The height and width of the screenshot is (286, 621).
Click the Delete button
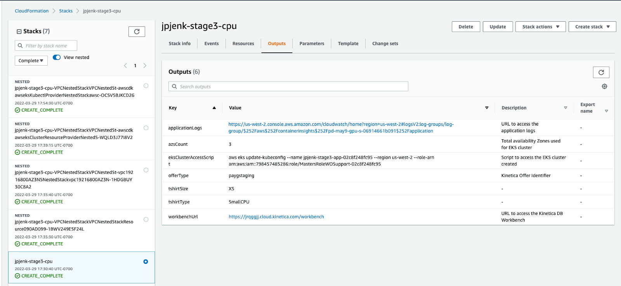click(x=466, y=27)
